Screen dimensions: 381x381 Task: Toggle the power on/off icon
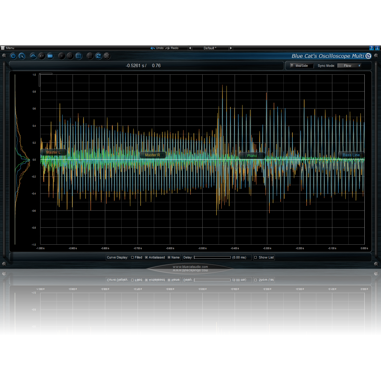13,56
